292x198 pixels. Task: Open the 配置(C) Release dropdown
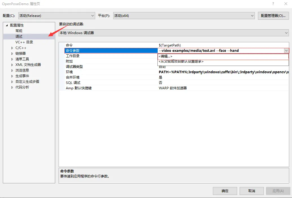(x=57, y=16)
